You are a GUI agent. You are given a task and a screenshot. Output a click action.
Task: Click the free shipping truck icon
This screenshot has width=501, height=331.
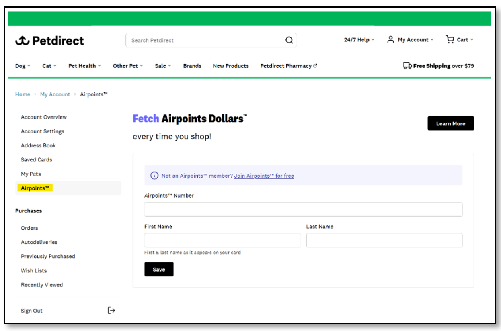[407, 66]
